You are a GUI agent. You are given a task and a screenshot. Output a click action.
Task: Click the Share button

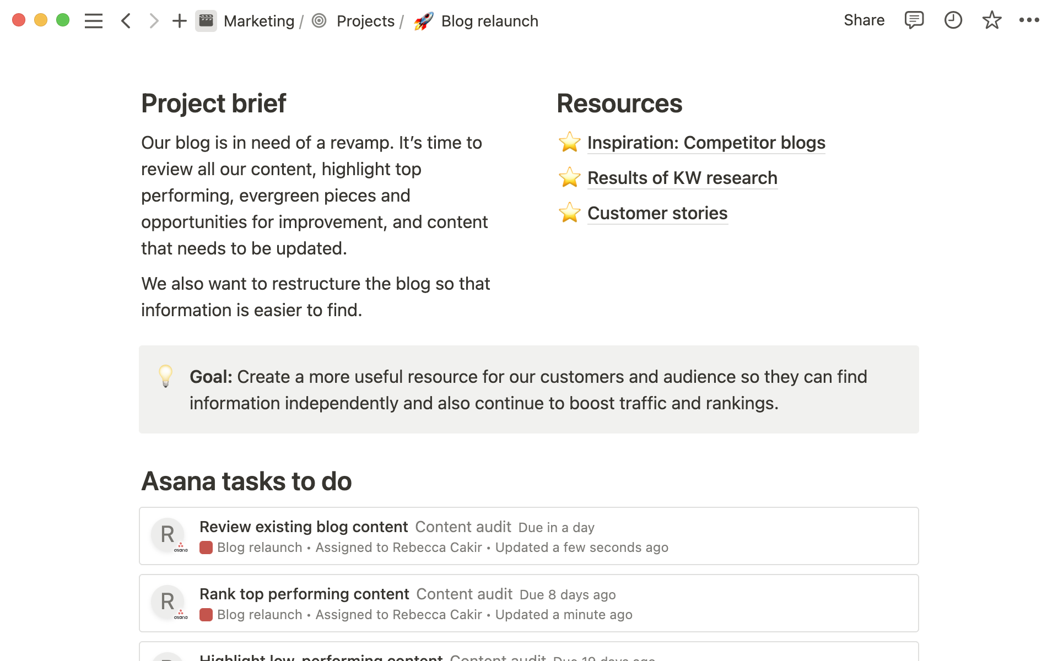click(x=864, y=20)
